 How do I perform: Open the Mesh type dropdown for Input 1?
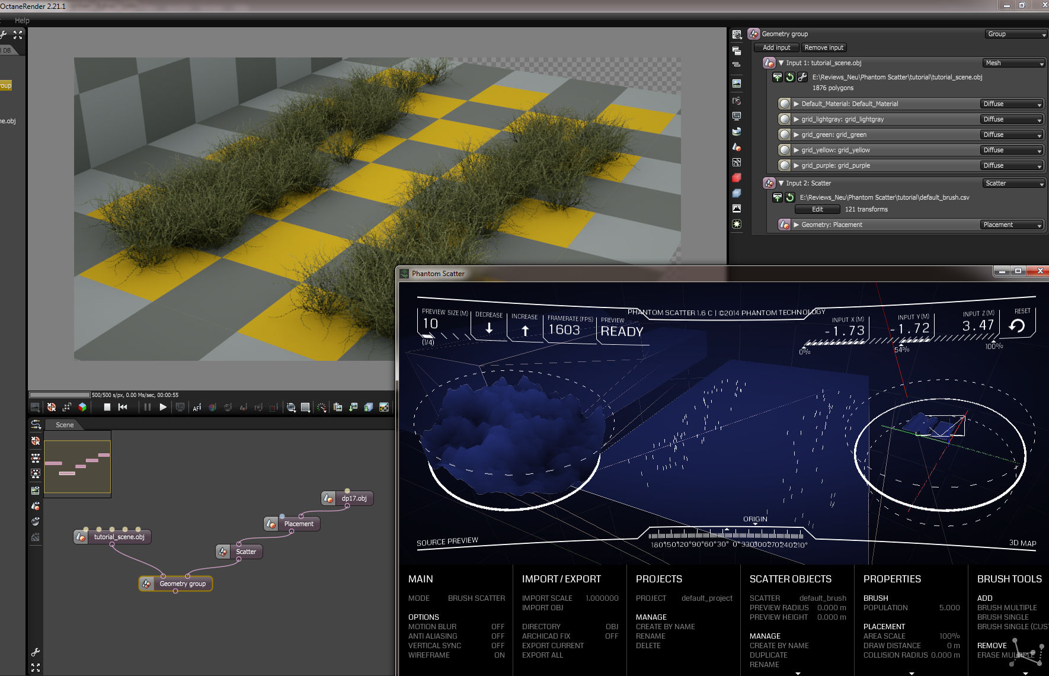coord(1013,63)
